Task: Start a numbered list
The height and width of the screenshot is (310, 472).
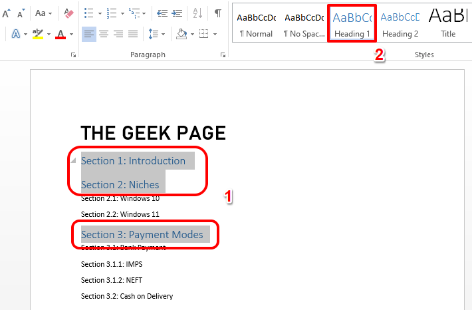Action: point(112,13)
